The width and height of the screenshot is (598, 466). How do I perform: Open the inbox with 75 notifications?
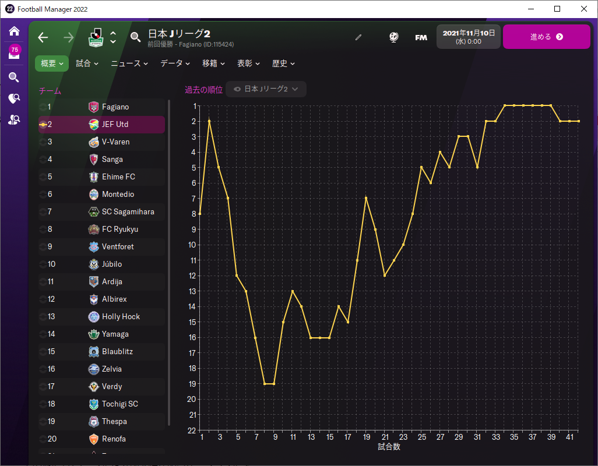point(14,52)
